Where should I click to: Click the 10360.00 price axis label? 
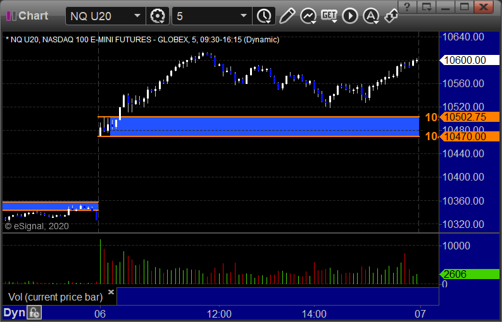coord(463,201)
